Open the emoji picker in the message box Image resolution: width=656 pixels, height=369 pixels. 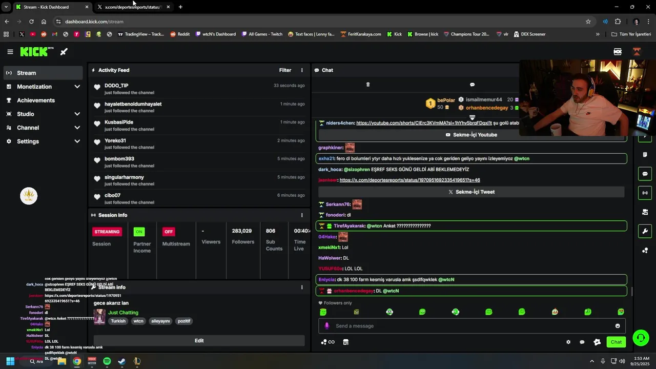[x=618, y=326]
